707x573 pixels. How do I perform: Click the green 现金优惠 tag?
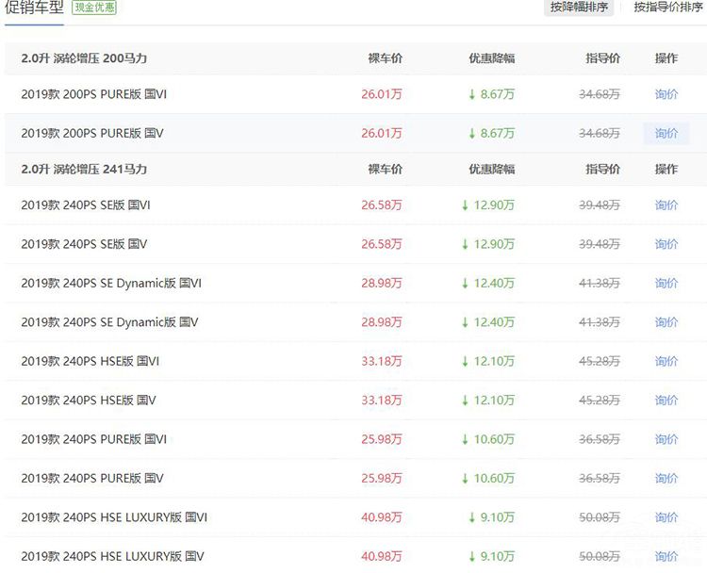click(96, 8)
